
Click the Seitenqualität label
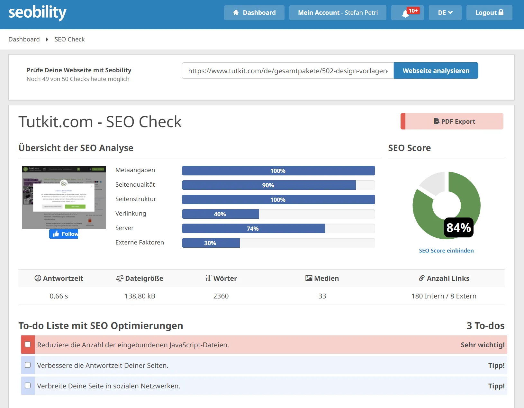[x=135, y=185]
